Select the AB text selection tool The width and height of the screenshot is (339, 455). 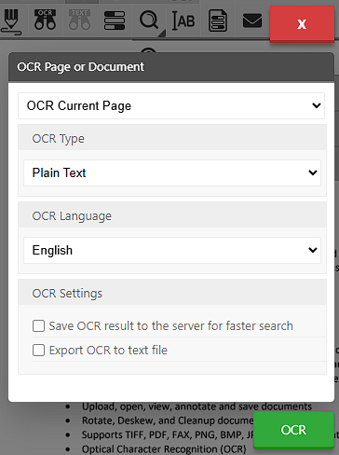coord(183,21)
